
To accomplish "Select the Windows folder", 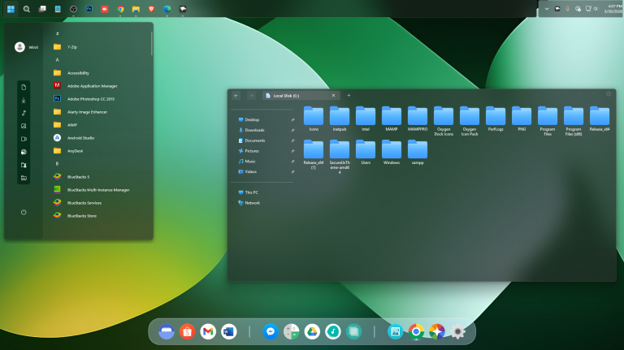I will coord(392,152).
